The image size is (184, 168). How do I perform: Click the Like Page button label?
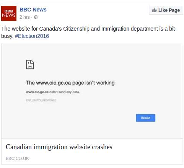(169, 10)
